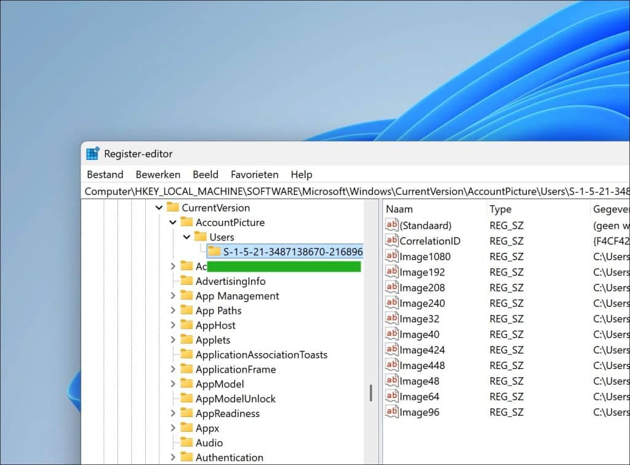Open the Bewerken menu
Image resolution: width=630 pixels, height=465 pixels.
[x=158, y=174]
